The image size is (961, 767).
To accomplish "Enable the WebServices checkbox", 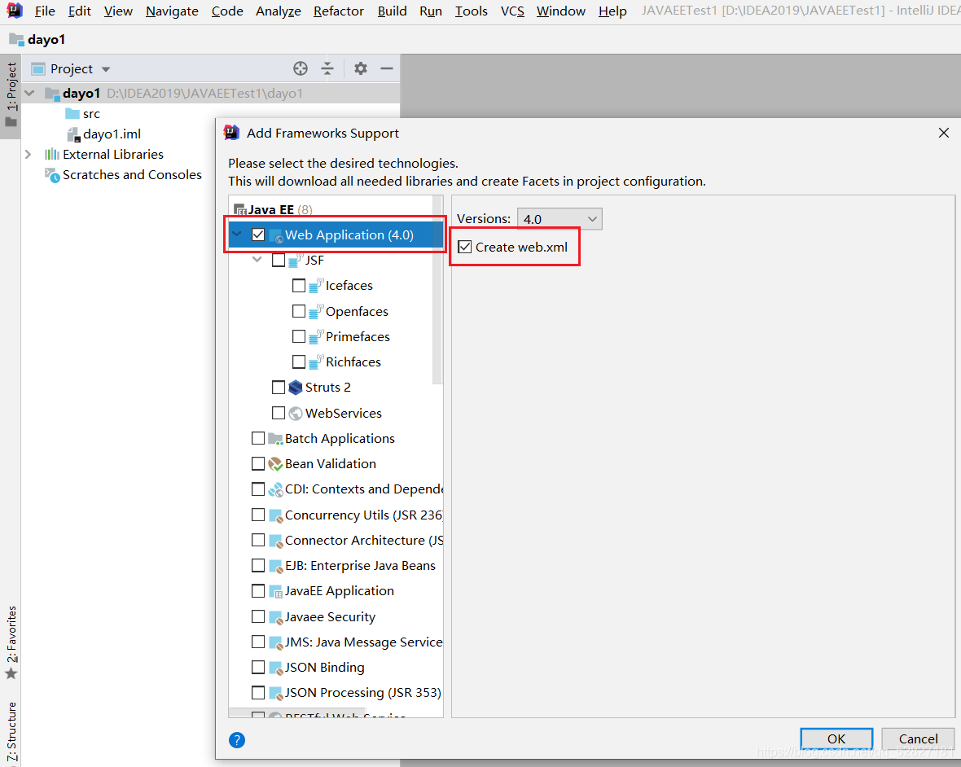I will click(x=279, y=413).
